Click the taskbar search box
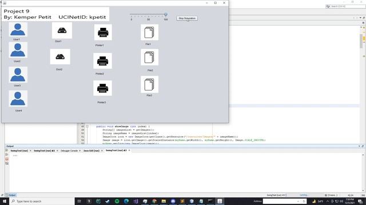The height and width of the screenshot is (205, 366). pos(42,201)
